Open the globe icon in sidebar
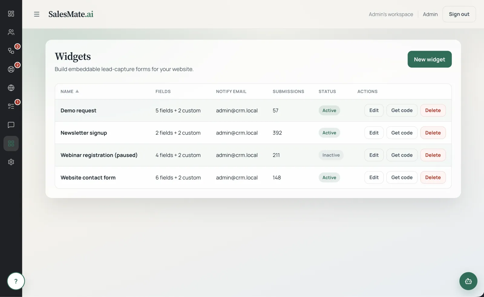The width and height of the screenshot is (484, 297). (11, 88)
